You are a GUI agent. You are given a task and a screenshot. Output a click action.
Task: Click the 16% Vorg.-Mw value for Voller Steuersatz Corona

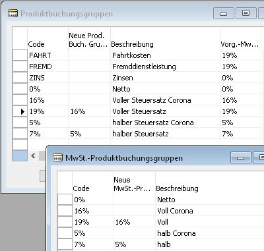pyautogui.click(x=230, y=100)
